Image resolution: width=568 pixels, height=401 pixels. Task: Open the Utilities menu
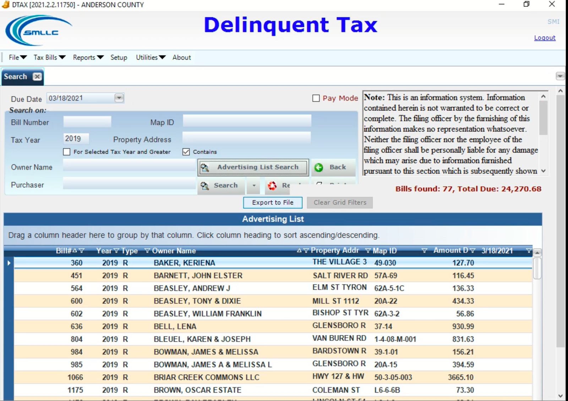[x=151, y=57]
